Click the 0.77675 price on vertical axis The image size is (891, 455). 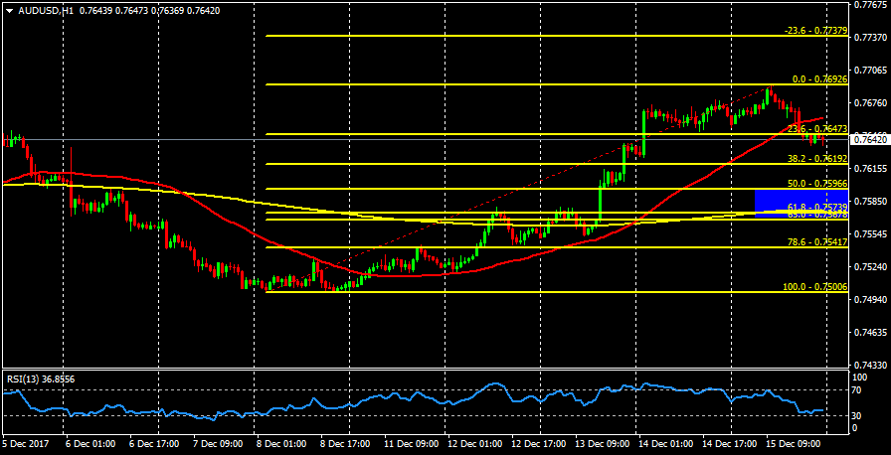(870, 5)
